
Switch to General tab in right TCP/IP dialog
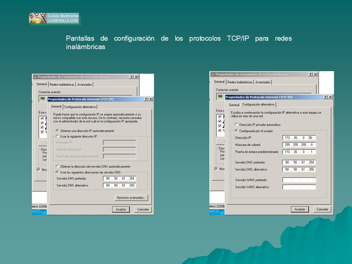coord(234,105)
